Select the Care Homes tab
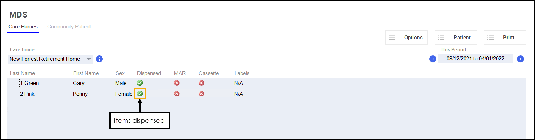The width and height of the screenshot is (535, 140). 23,27
